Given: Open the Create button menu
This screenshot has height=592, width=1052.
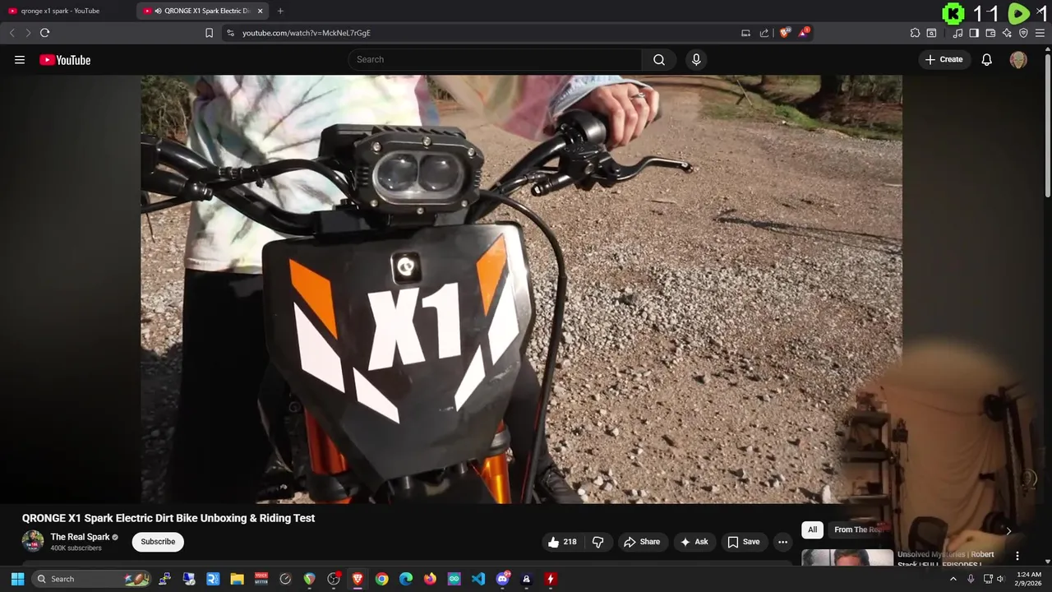Looking at the screenshot, I should tap(944, 59).
